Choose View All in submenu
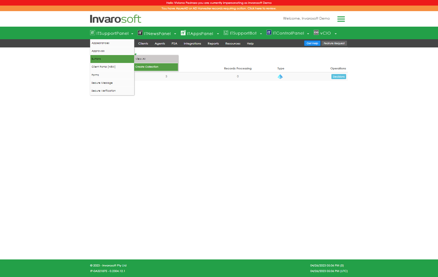 156,59
